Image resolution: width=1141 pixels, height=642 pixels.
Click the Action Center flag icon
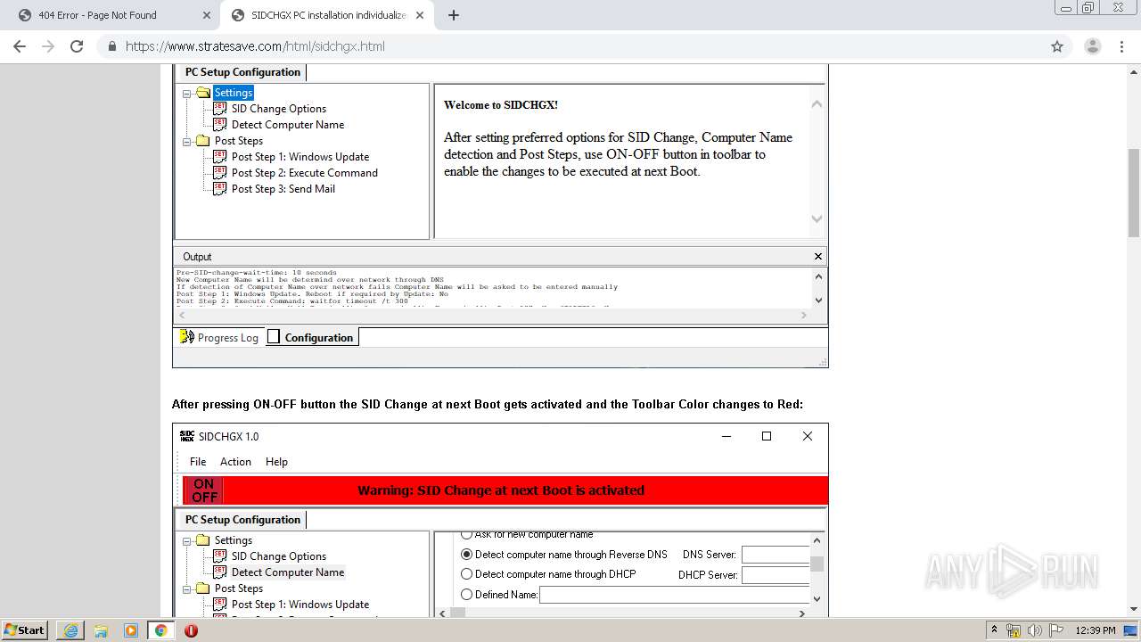click(x=1055, y=630)
